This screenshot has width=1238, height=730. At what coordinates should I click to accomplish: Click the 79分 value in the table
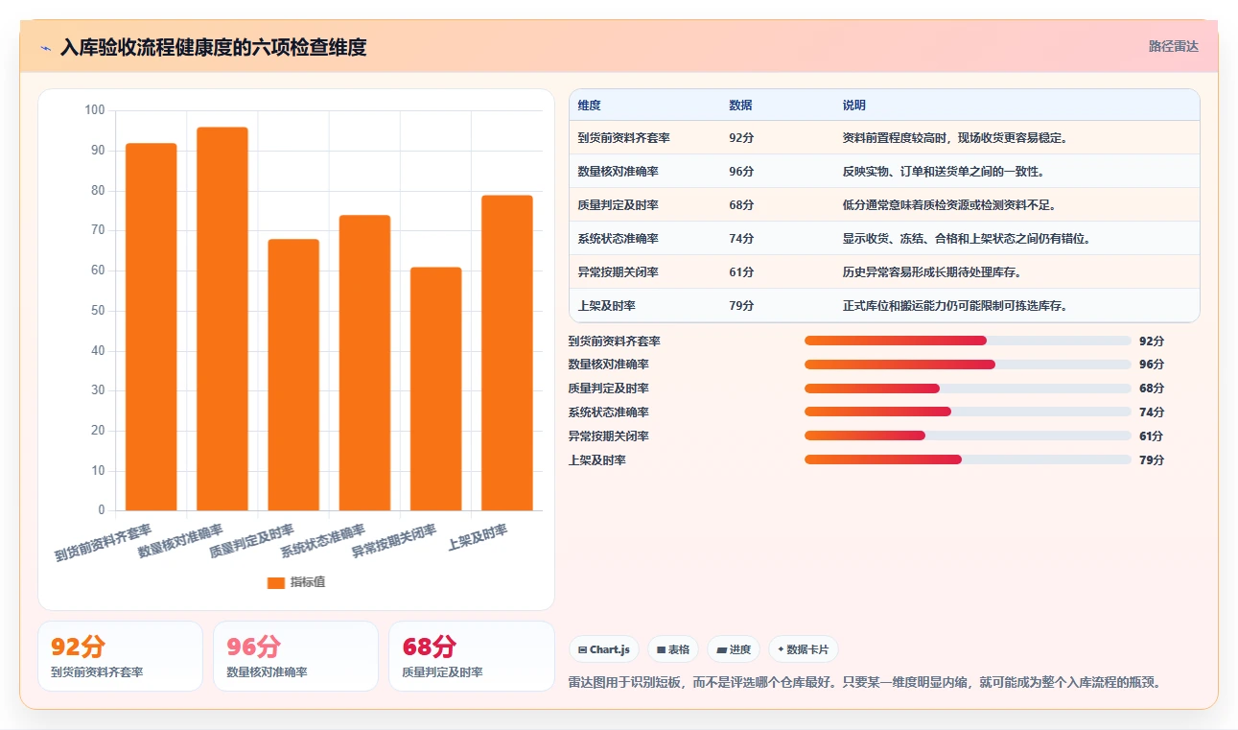click(741, 306)
